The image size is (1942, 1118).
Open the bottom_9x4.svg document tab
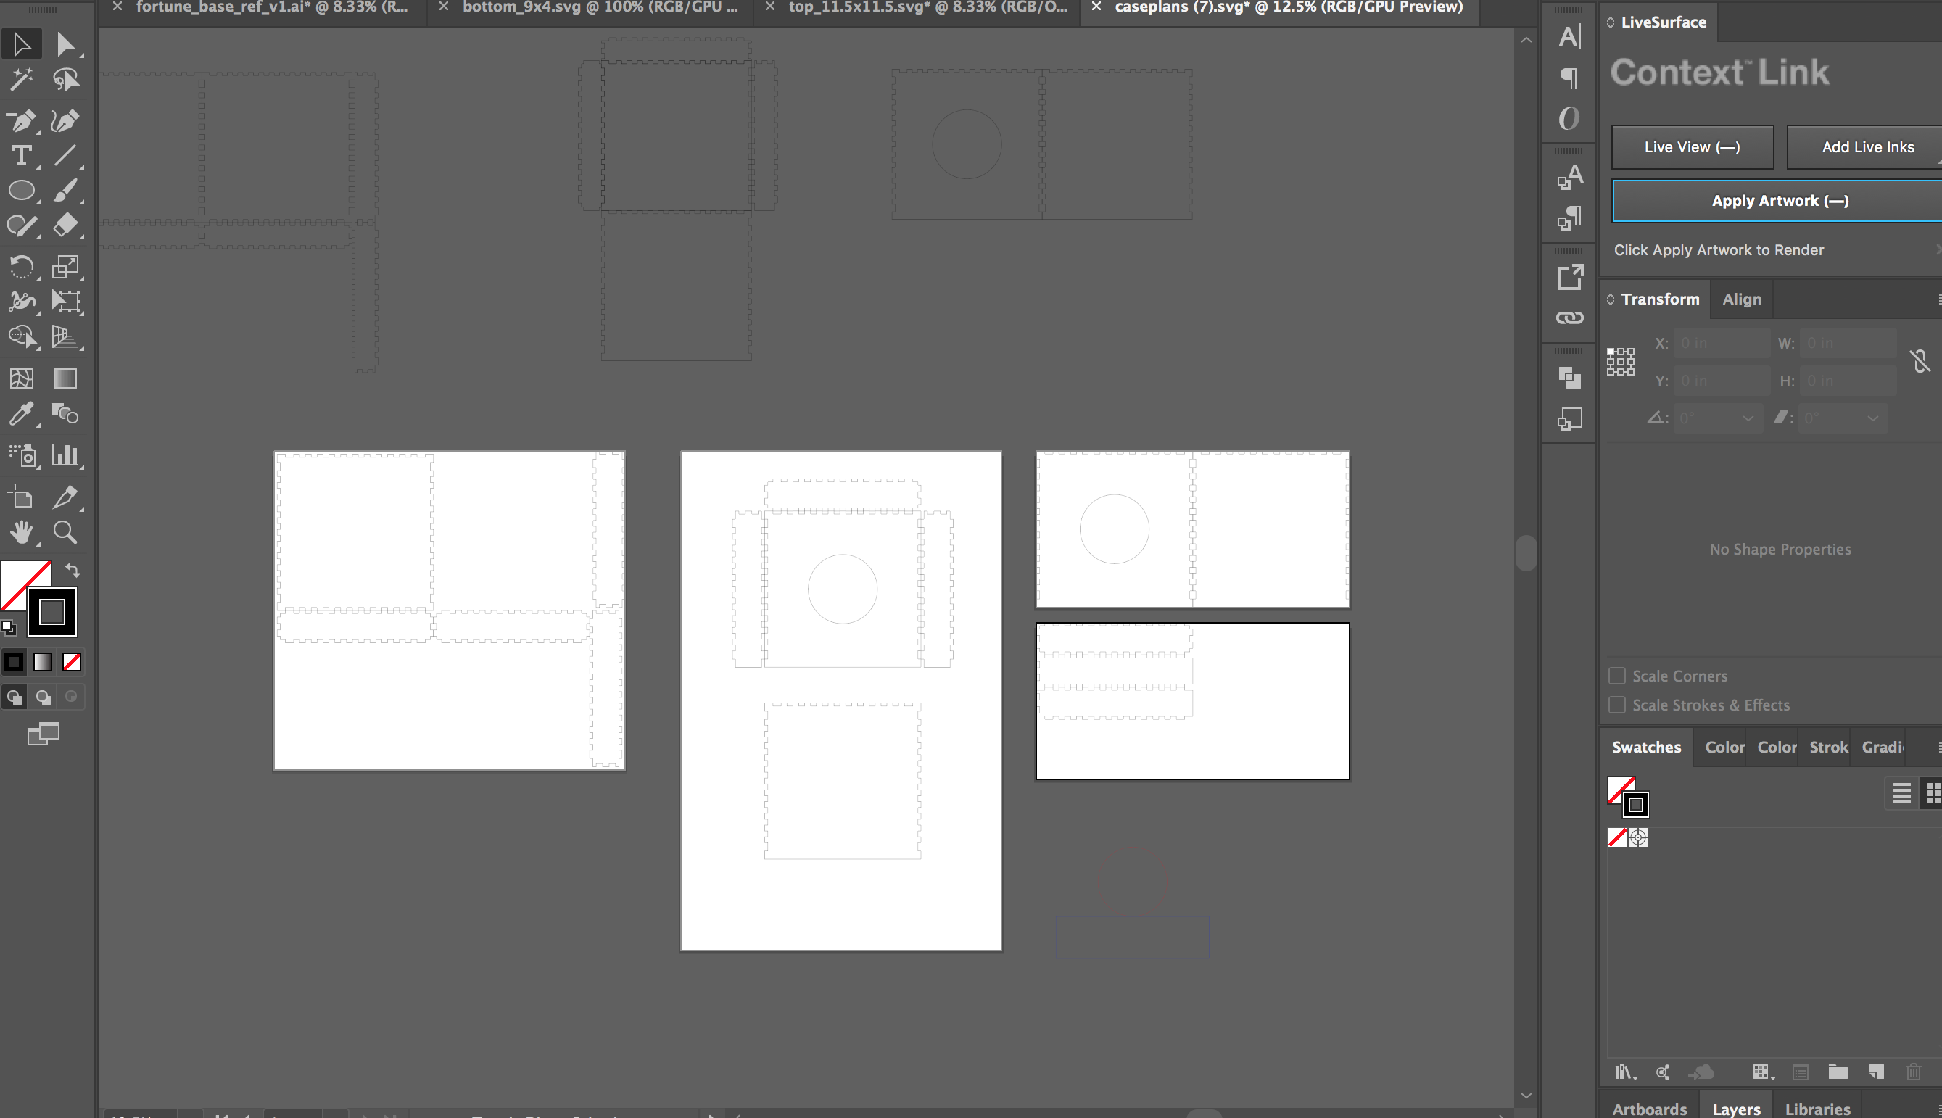(599, 8)
